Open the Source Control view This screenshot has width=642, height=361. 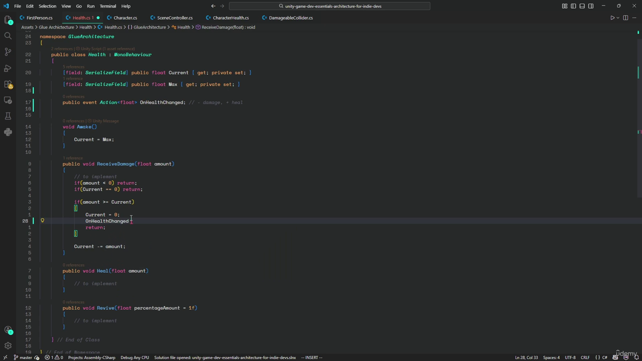point(8,52)
